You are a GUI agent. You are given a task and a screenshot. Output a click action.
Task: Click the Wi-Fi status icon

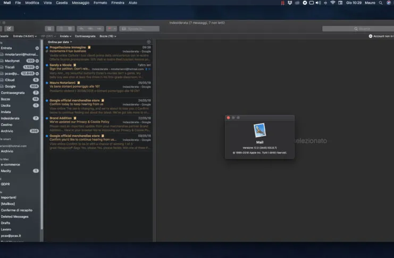(333, 3)
